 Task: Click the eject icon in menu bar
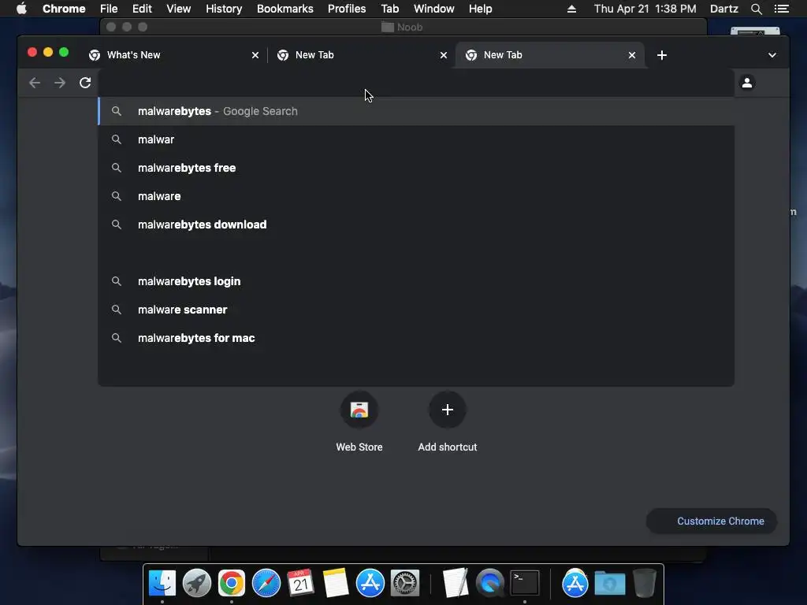click(571, 9)
